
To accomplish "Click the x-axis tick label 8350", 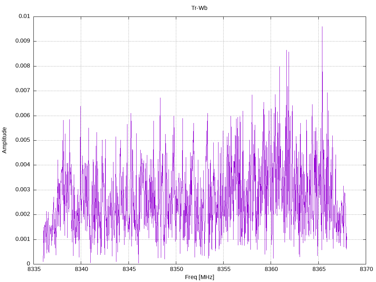I will (x=176, y=269).
